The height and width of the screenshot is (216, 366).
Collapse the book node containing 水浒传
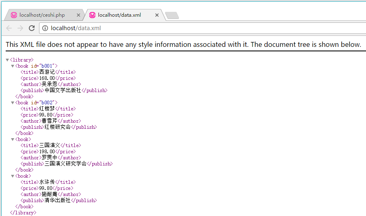point(13,176)
